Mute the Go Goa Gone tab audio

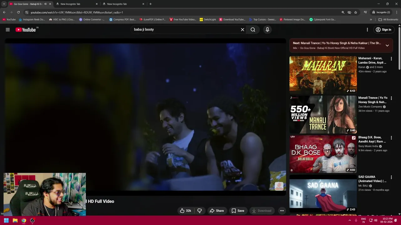pyautogui.click(x=45, y=4)
